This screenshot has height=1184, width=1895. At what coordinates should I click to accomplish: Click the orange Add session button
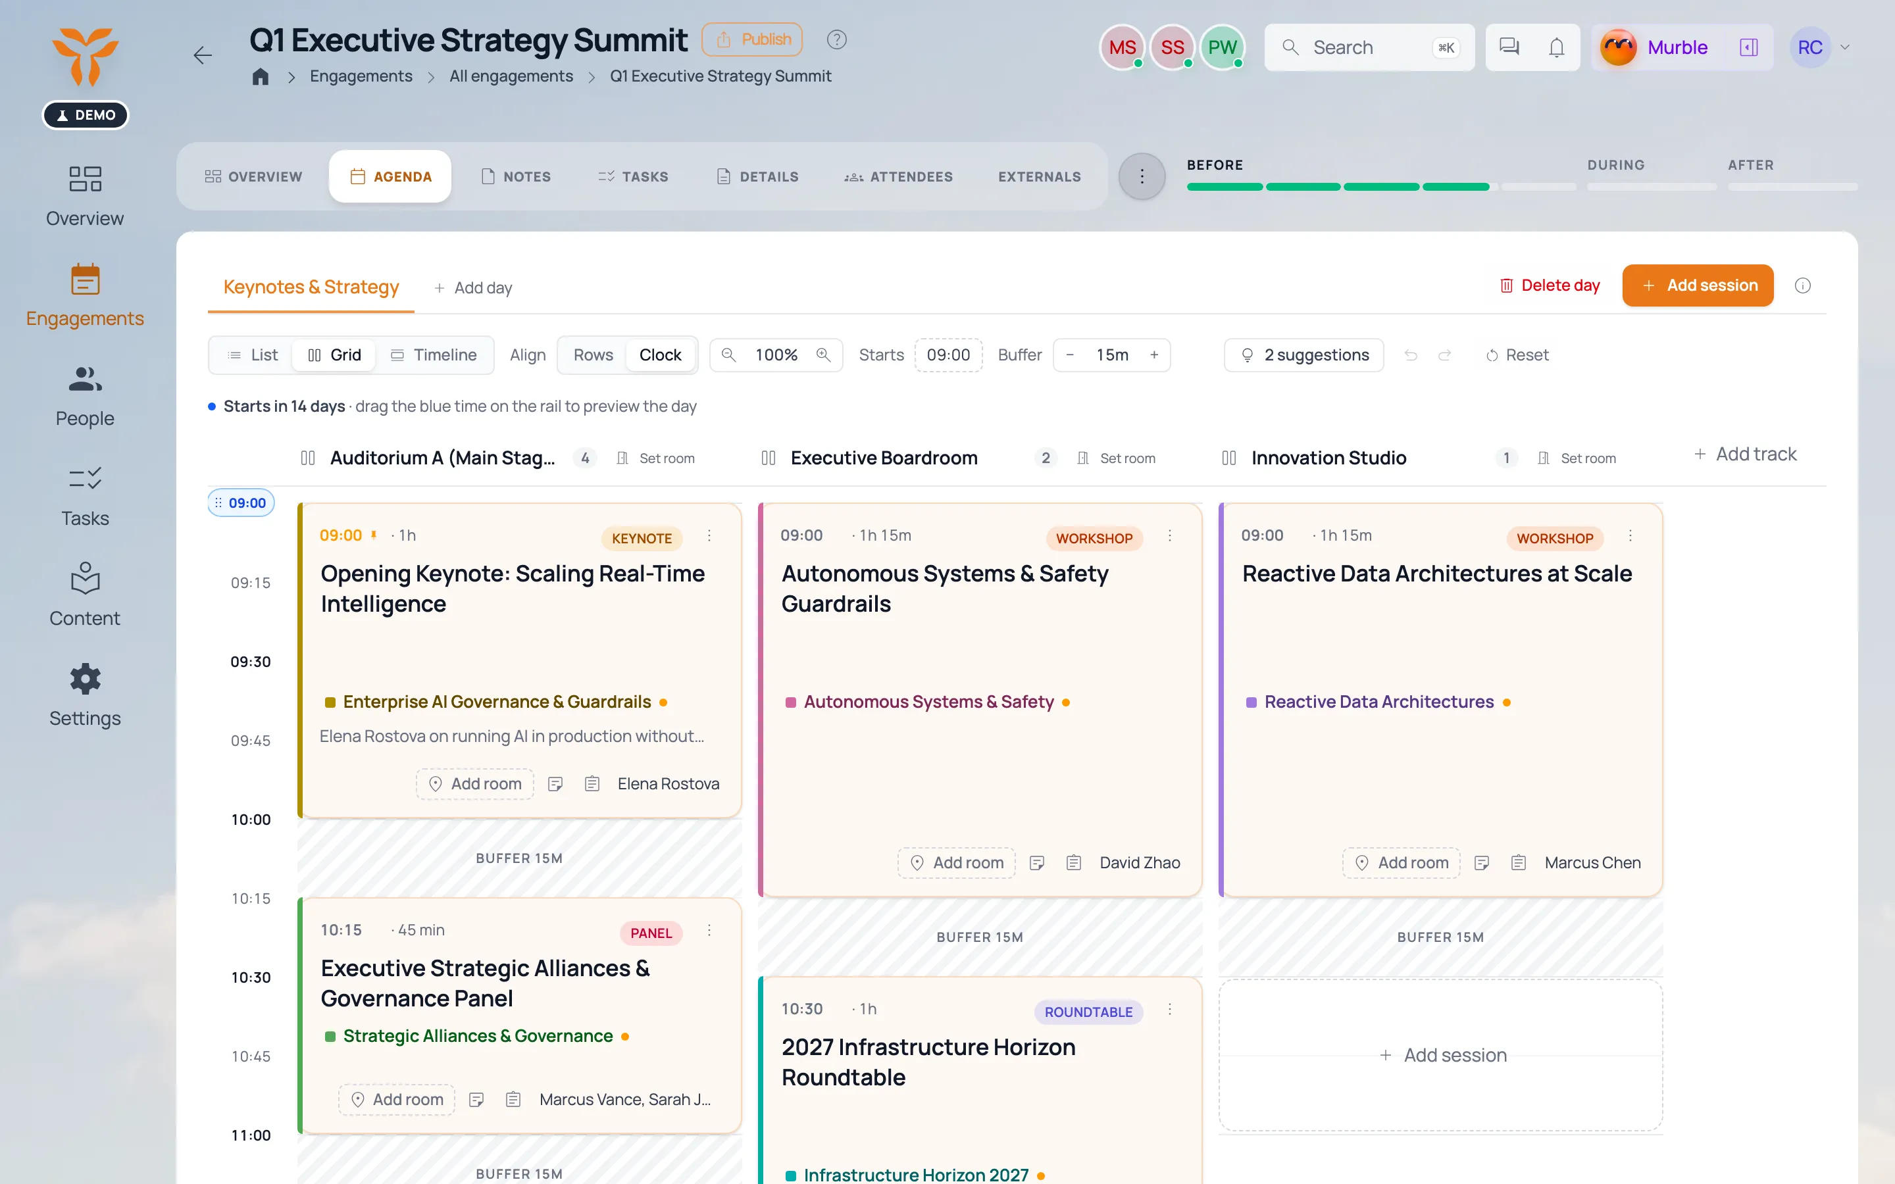click(x=1698, y=285)
